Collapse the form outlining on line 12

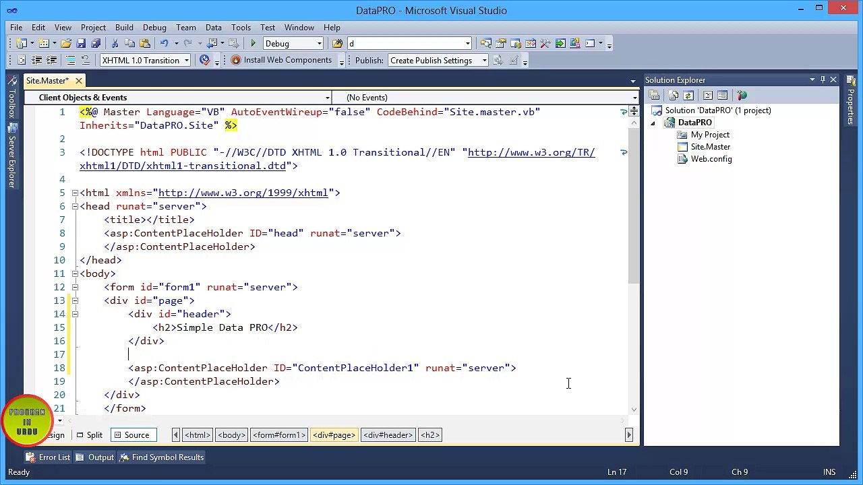click(x=75, y=287)
